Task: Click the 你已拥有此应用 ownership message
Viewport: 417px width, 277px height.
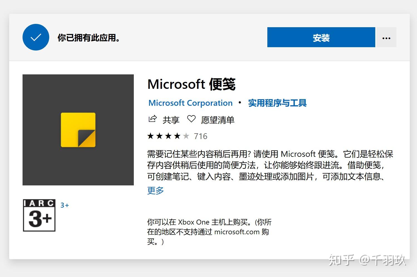Action: click(89, 37)
